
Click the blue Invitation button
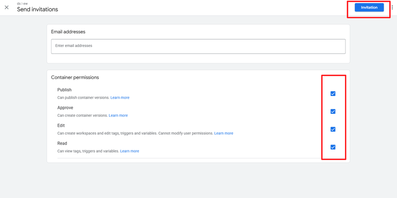click(369, 7)
